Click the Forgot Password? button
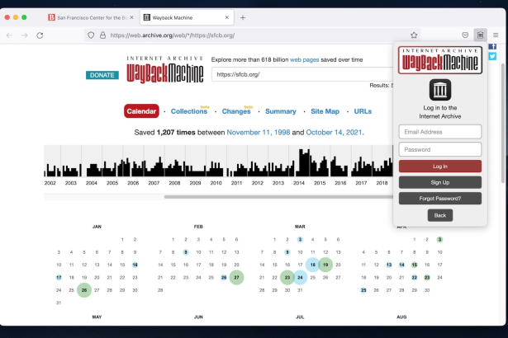508x338 pixels. 440,199
